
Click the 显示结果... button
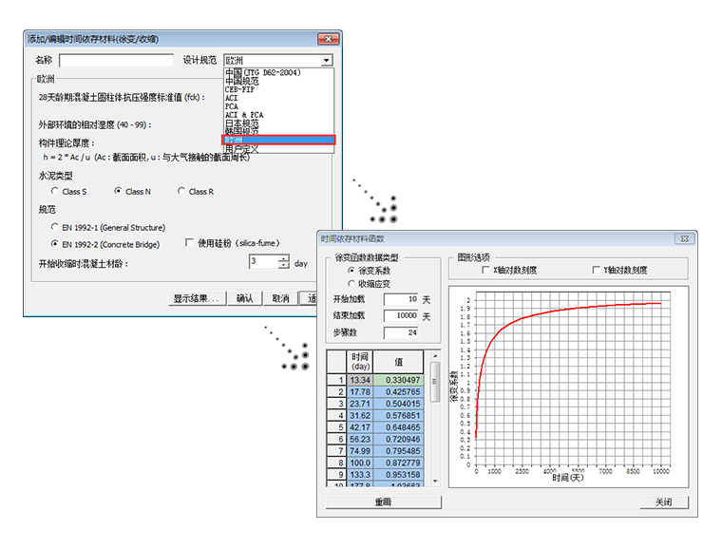197,298
